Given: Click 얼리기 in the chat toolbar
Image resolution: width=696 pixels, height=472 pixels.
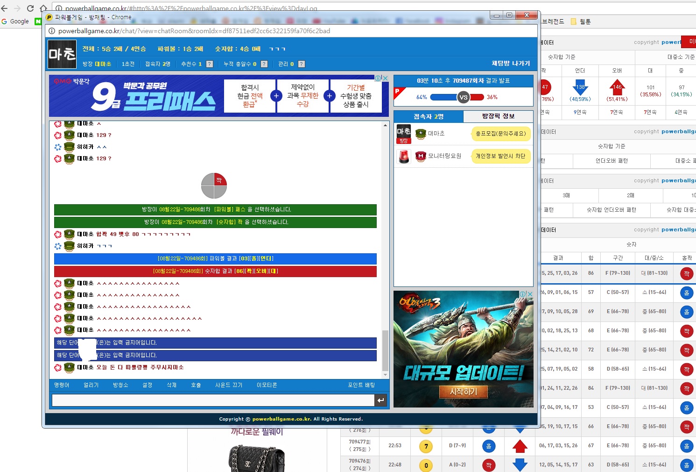Looking at the screenshot, I should click(91, 385).
